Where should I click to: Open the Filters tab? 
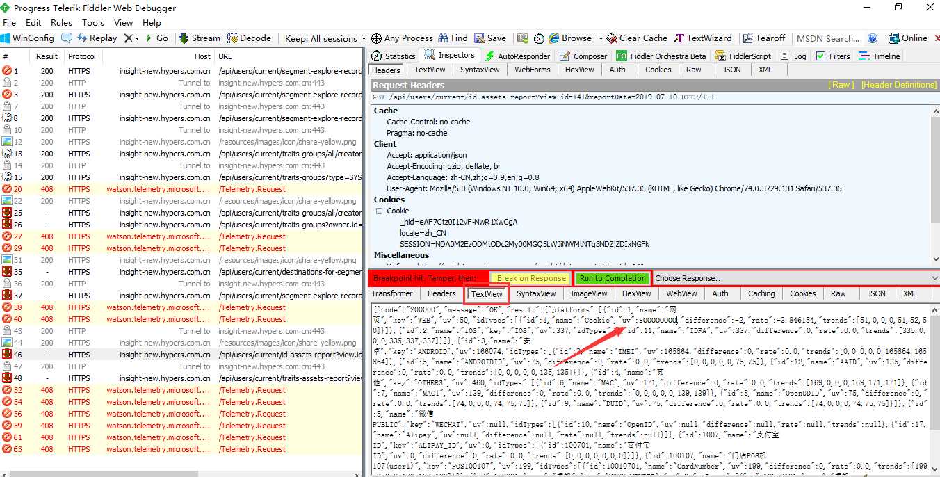832,56
